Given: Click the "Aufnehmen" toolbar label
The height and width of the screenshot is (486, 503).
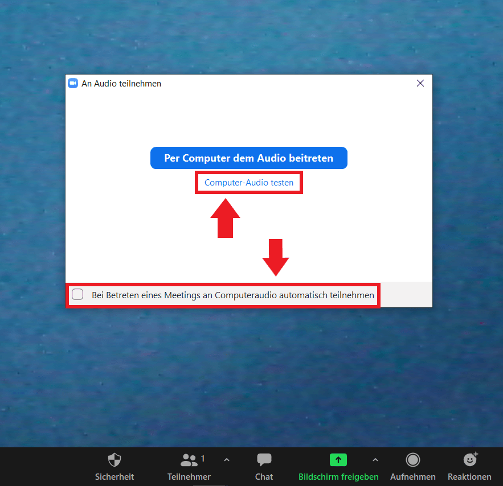Looking at the screenshot, I should (x=412, y=477).
